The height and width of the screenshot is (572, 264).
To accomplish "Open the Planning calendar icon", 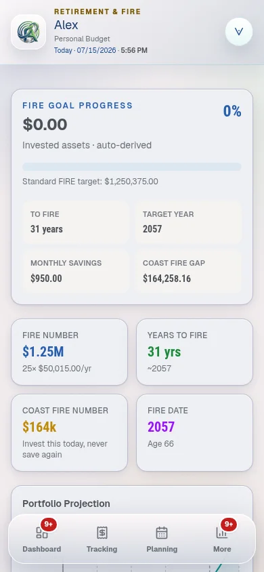I will (162, 533).
